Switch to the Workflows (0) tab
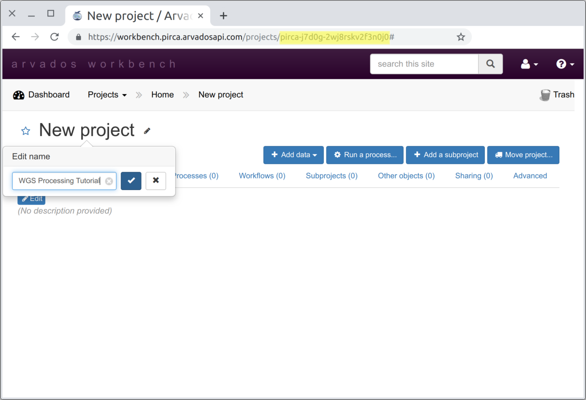586x400 pixels. (x=262, y=176)
